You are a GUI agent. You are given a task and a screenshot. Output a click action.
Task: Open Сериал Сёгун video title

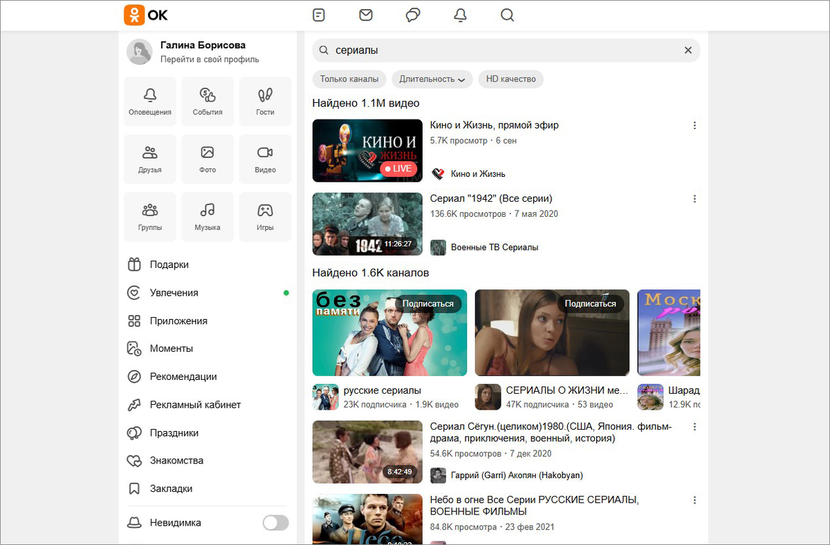click(551, 432)
